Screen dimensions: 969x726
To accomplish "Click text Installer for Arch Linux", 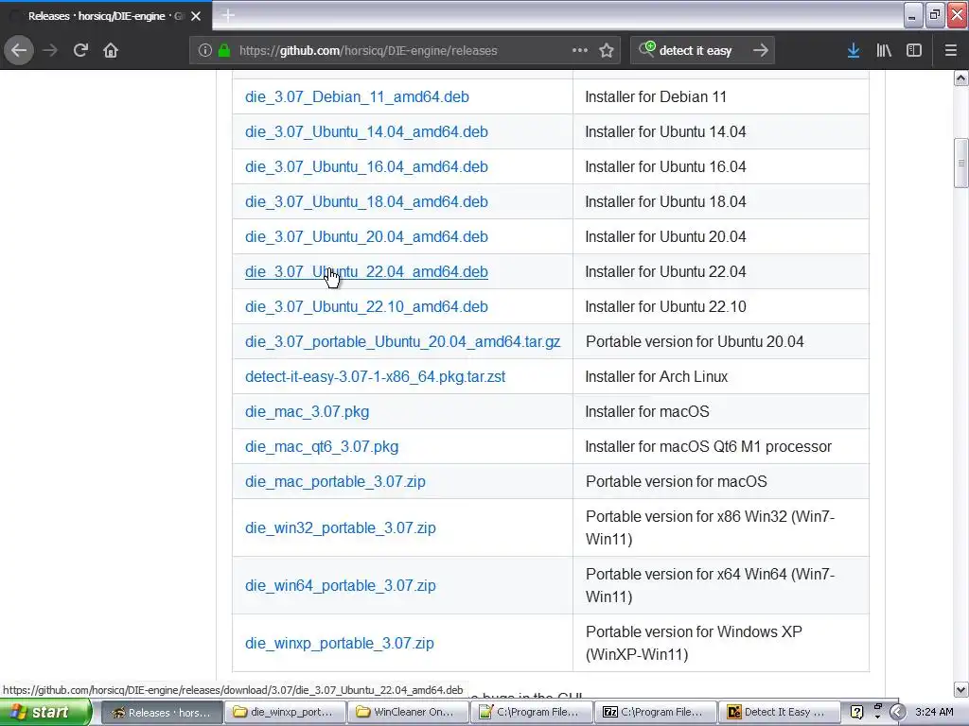I will 657,376.
